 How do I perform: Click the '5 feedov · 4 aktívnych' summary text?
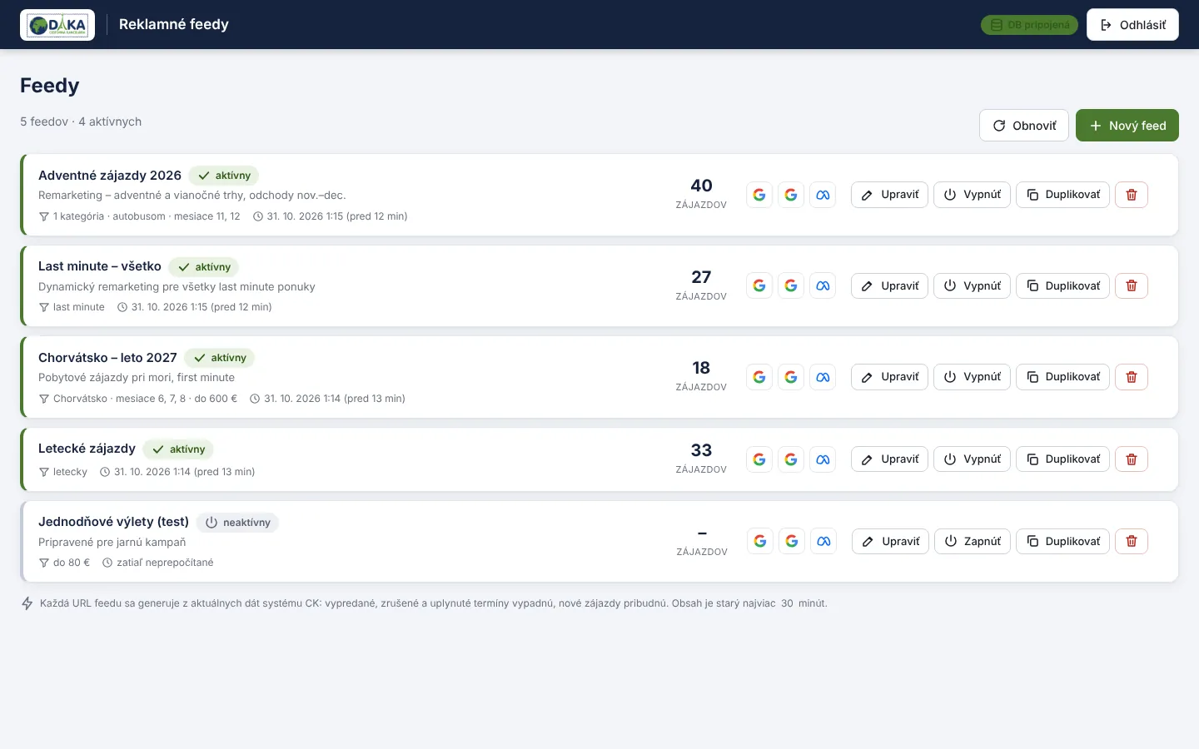pyautogui.click(x=81, y=122)
